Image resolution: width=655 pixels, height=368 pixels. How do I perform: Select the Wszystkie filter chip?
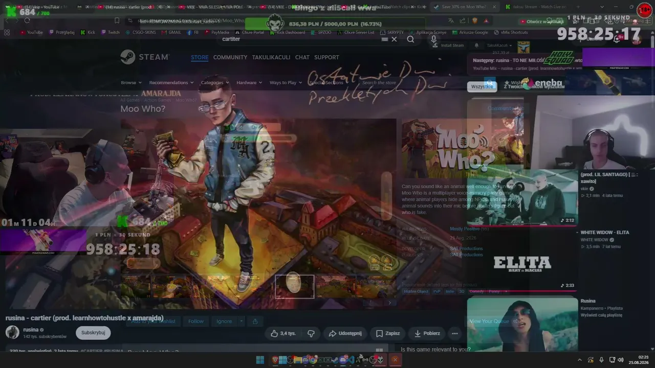click(482, 86)
